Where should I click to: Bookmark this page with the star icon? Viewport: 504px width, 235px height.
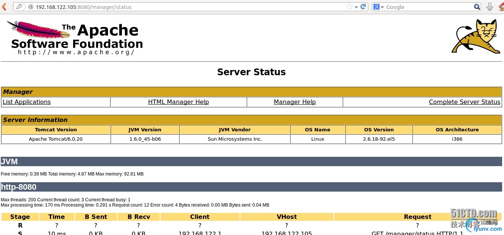click(349, 7)
